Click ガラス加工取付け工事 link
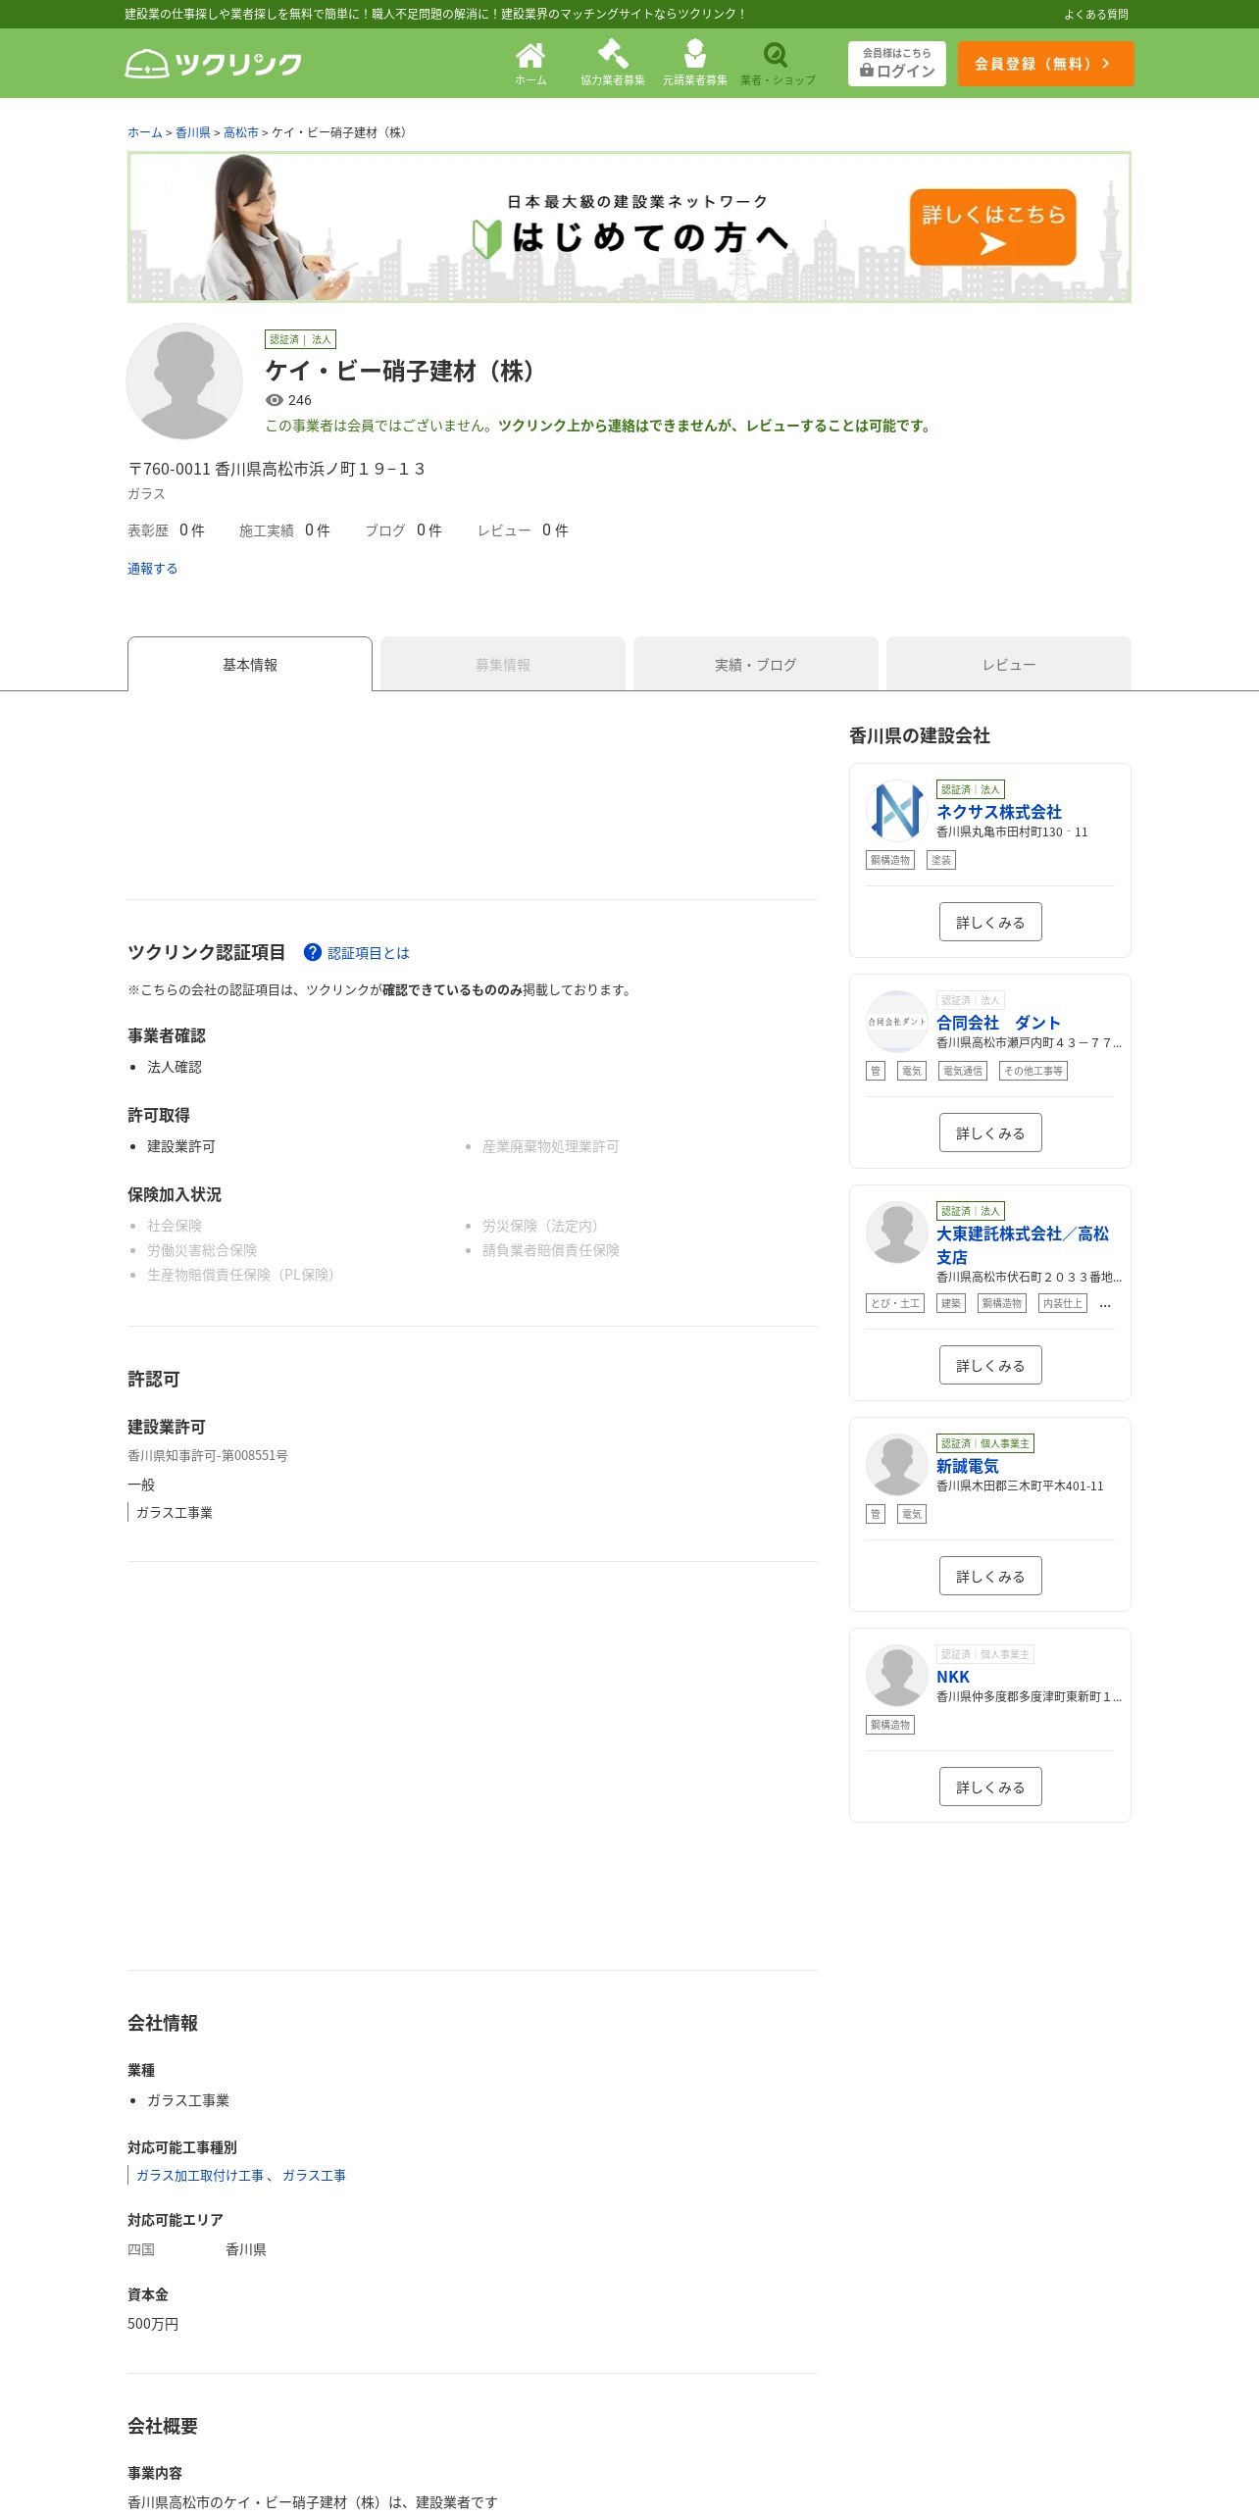The height and width of the screenshot is (2518, 1259). click(x=200, y=2175)
